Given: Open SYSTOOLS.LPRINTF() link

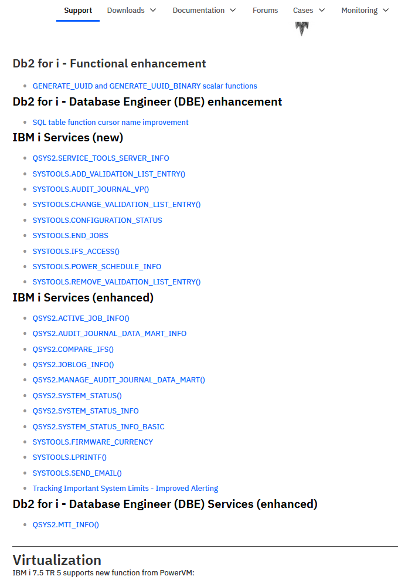Looking at the screenshot, I should click(x=70, y=457).
